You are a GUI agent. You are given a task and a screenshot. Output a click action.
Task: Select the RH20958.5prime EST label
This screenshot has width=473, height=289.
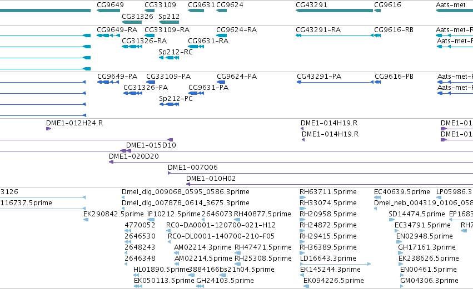pyautogui.click(x=328, y=214)
